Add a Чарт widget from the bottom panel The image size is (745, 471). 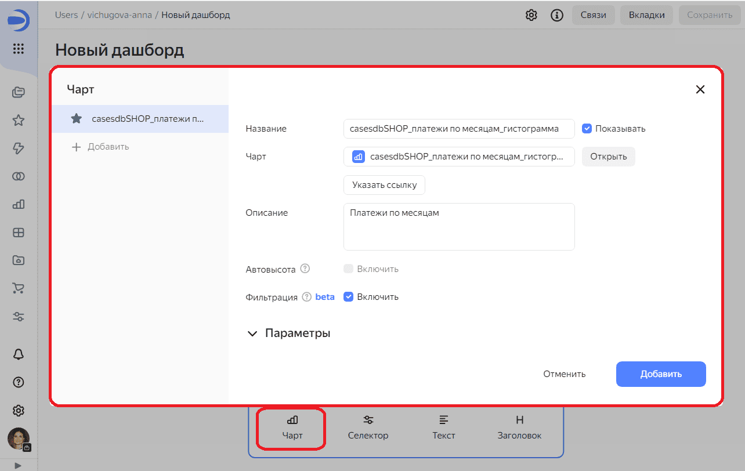click(x=292, y=428)
